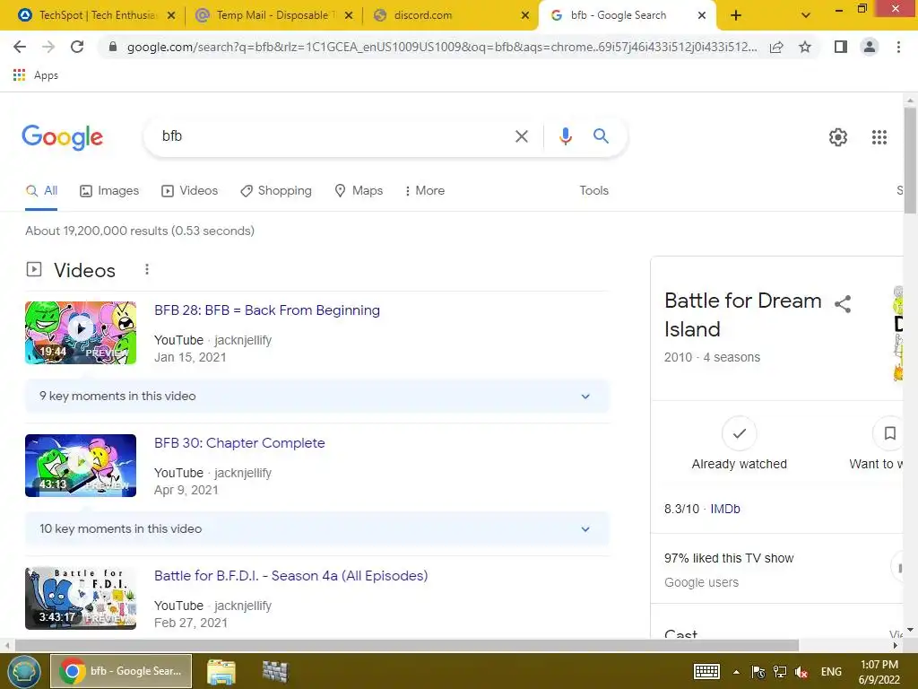Expand 9 key moments in this video
This screenshot has width=918, height=689.
pos(316,396)
